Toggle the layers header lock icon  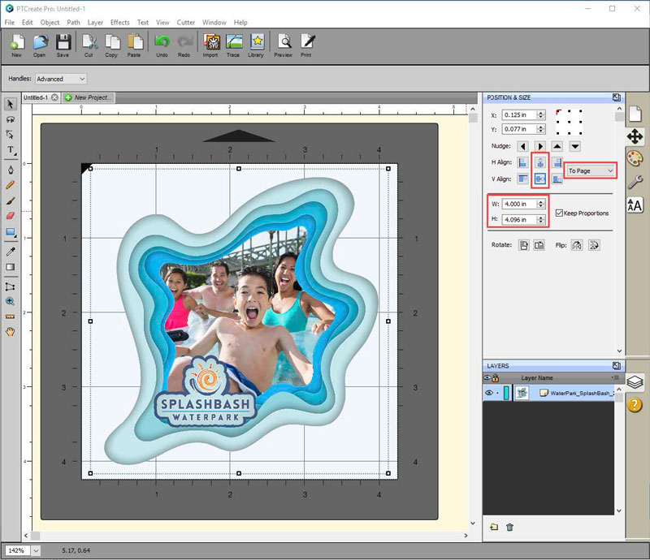[x=496, y=377]
